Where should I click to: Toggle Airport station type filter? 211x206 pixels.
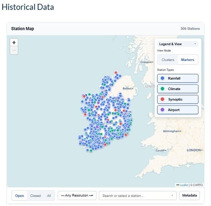(178, 110)
